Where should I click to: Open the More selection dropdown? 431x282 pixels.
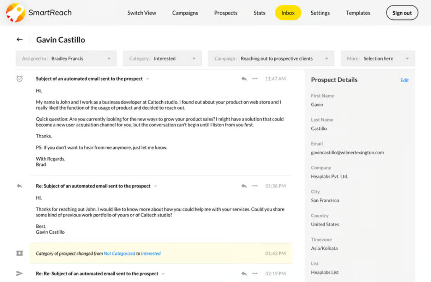pyautogui.click(x=378, y=59)
